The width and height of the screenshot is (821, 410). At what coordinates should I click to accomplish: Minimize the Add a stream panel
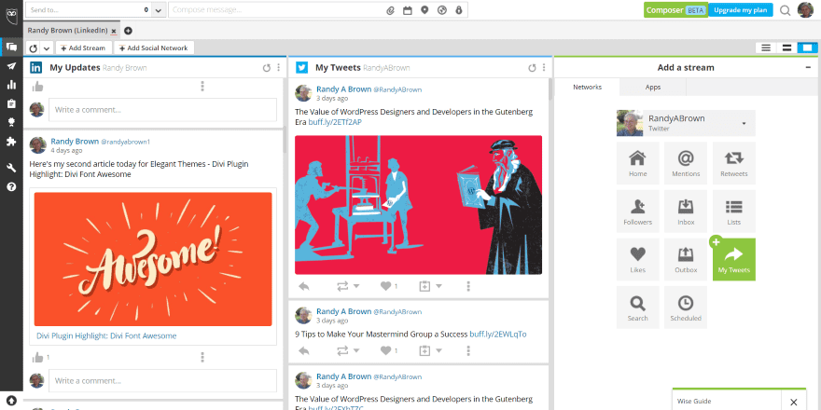tap(808, 67)
